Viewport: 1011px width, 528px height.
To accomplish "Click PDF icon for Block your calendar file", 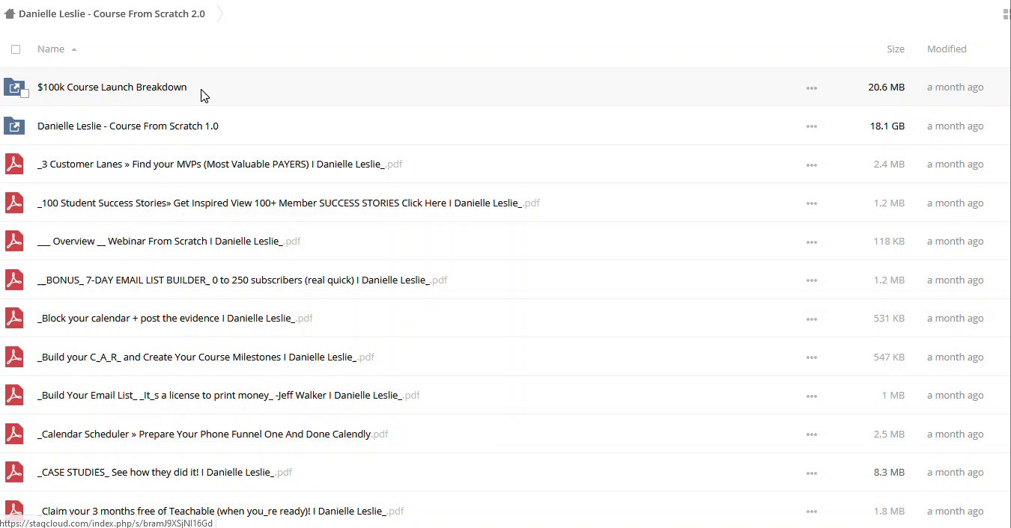I will pyautogui.click(x=14, y=319).
